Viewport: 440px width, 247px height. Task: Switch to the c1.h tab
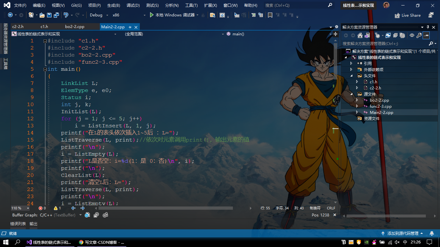(44, 27)
